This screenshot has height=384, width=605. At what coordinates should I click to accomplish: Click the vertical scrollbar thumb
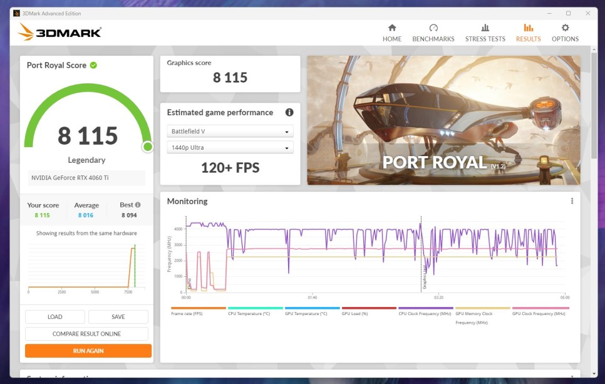click(x=594, y=105)
